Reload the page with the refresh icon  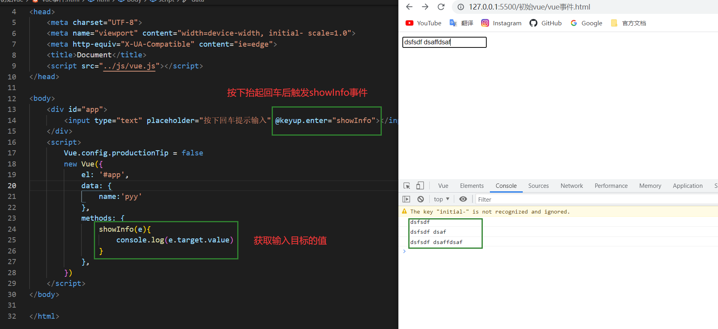[x=441, y=7]
